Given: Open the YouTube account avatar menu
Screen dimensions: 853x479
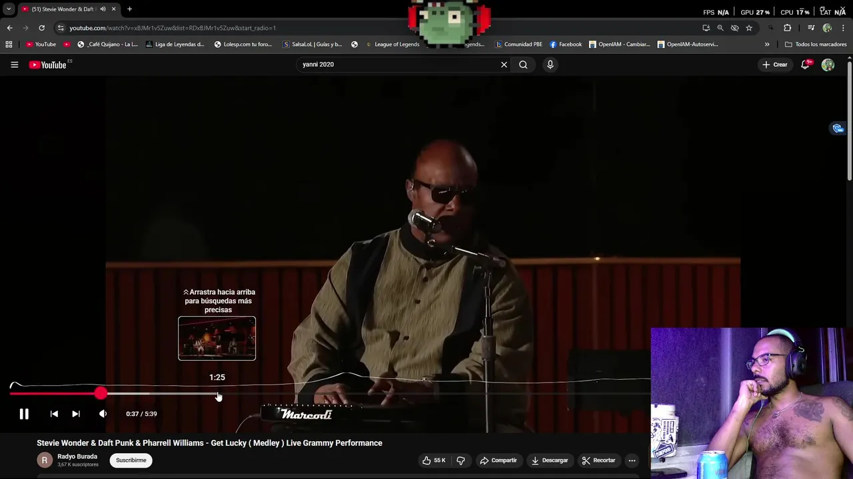Looking at the screenshot, I should pos(828,65).
